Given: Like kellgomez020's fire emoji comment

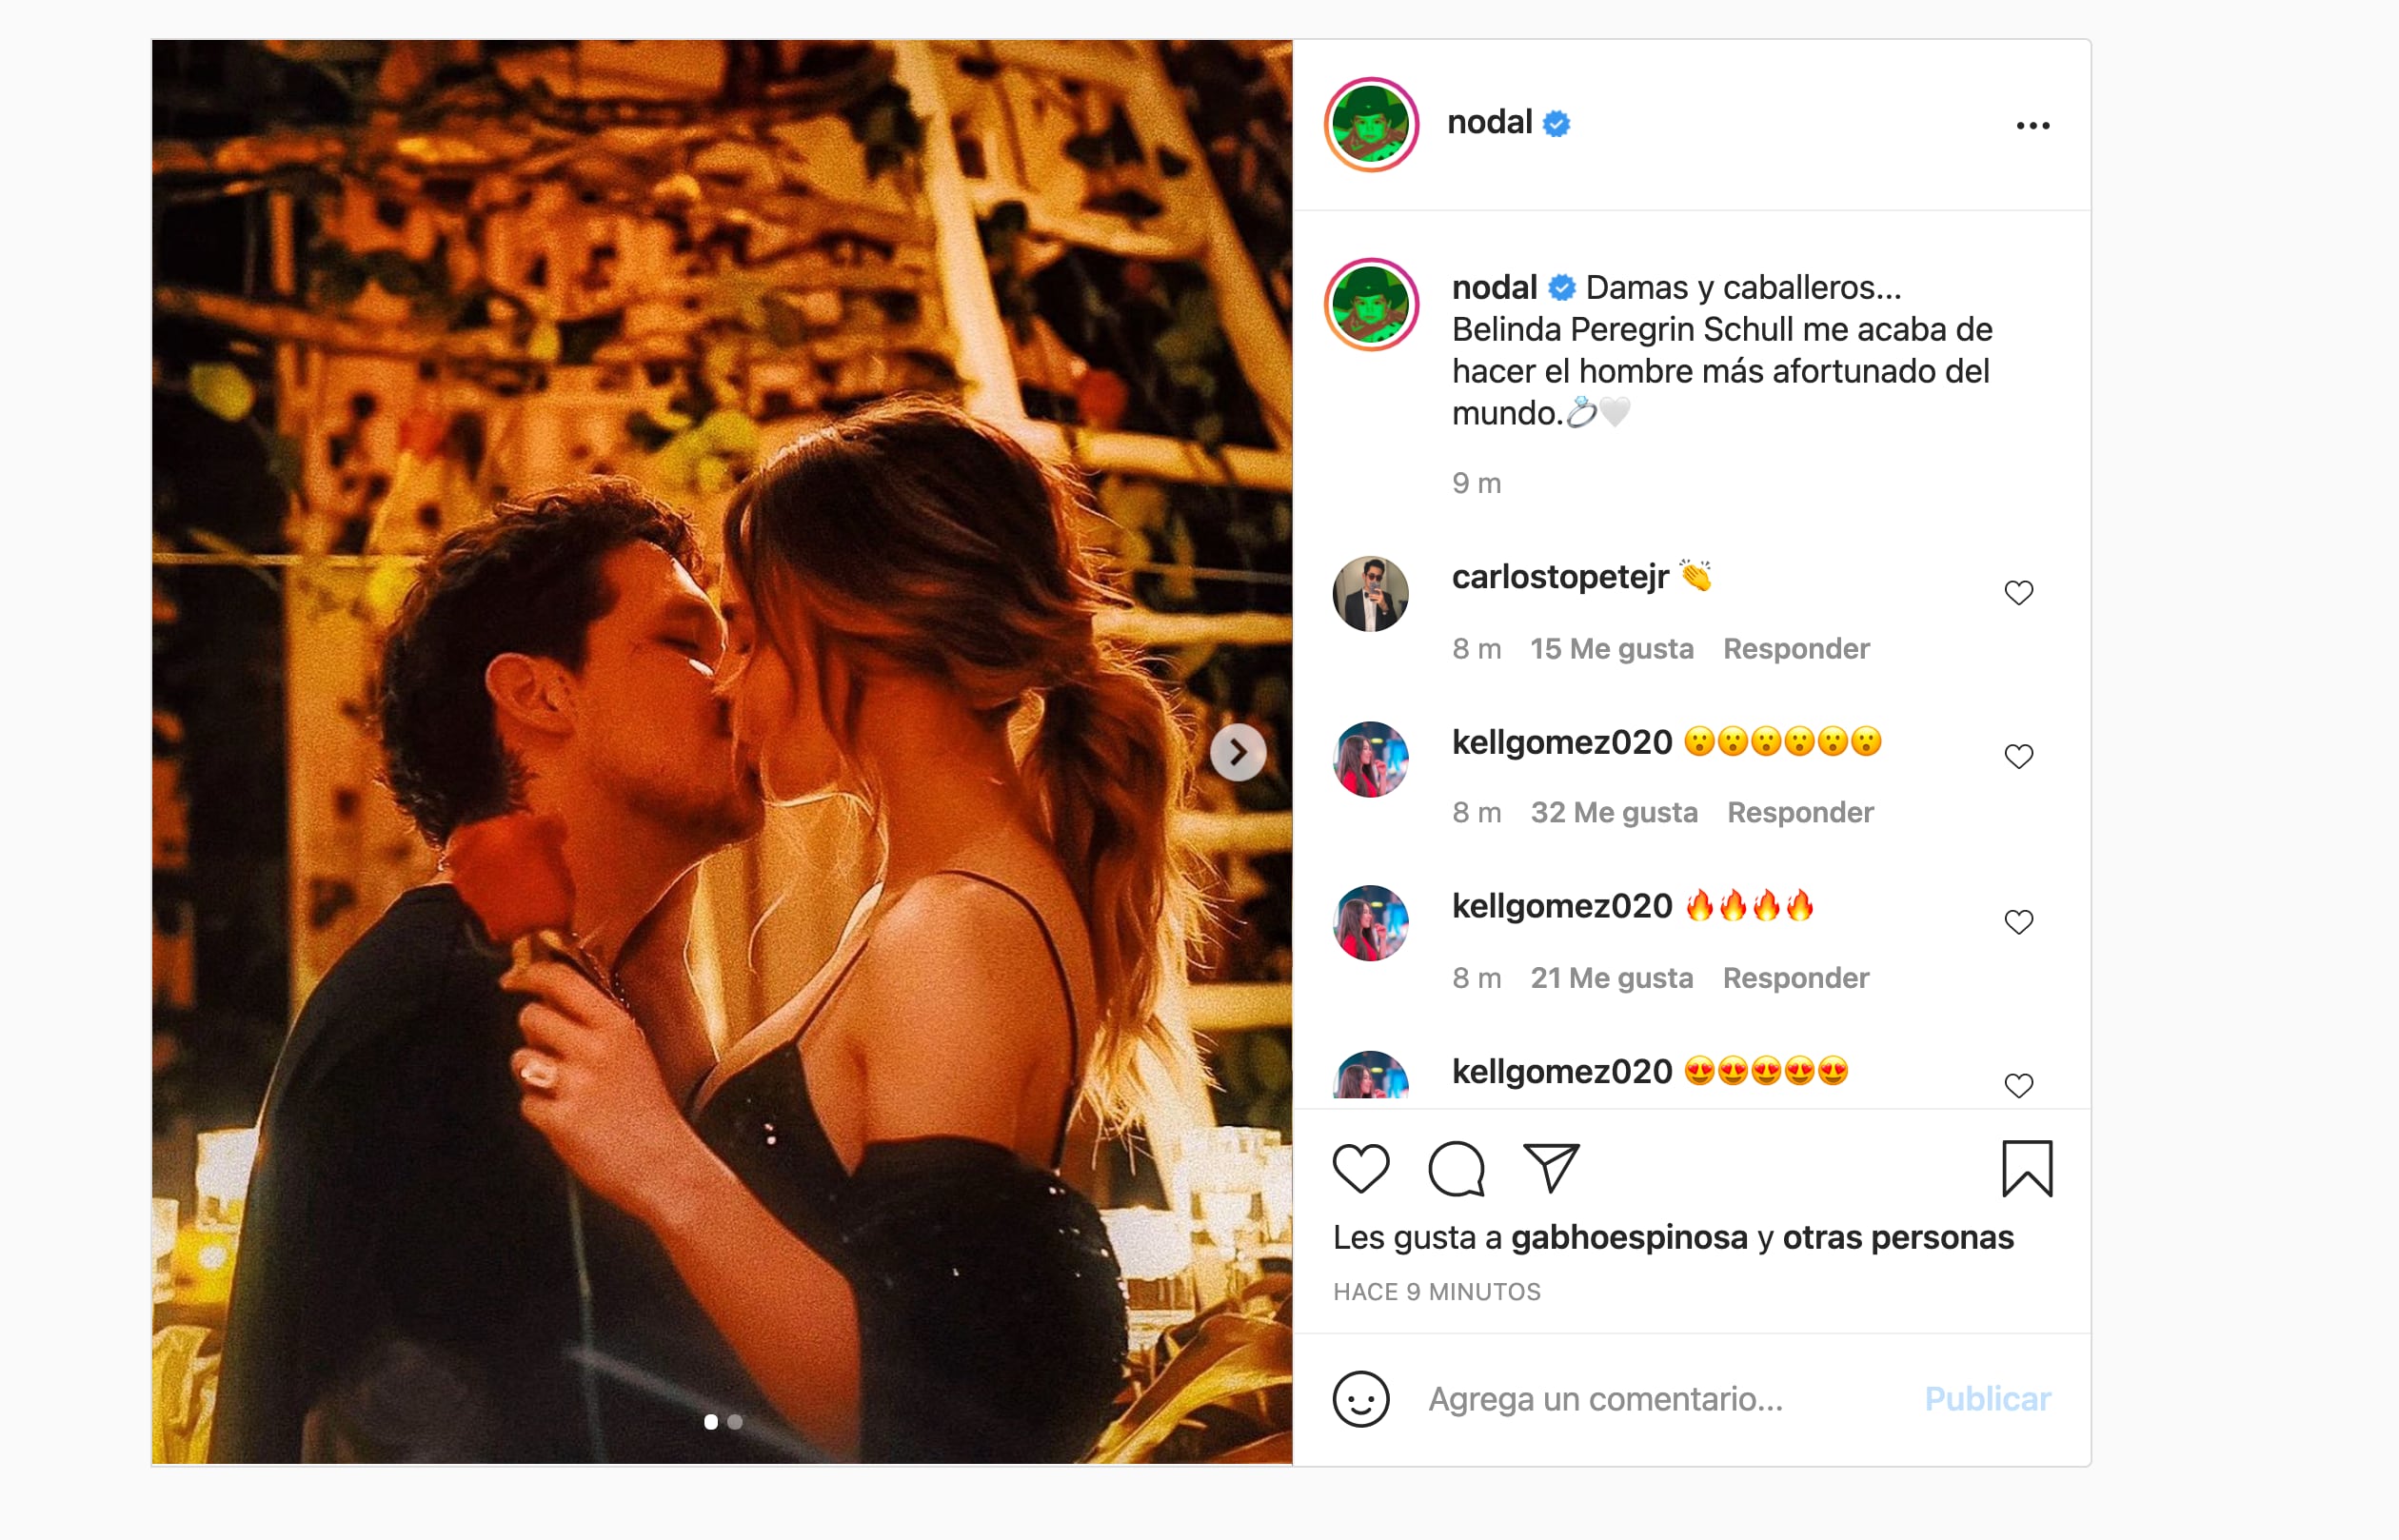Looking at the screenshot, I should [2018, 922].
